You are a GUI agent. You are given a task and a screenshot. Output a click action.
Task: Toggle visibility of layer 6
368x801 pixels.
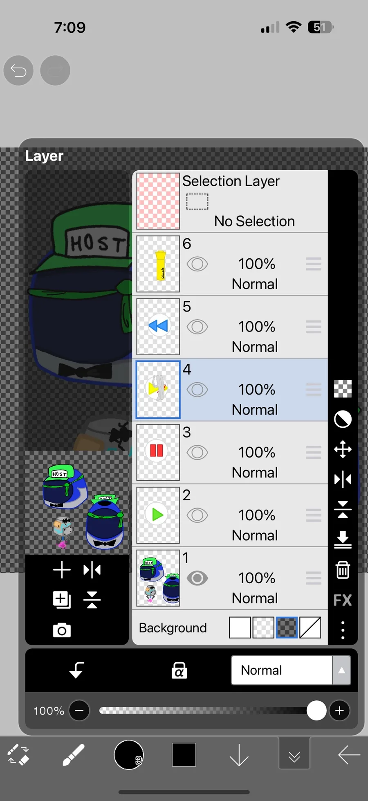pyautogui.click(x=197, y=264)
